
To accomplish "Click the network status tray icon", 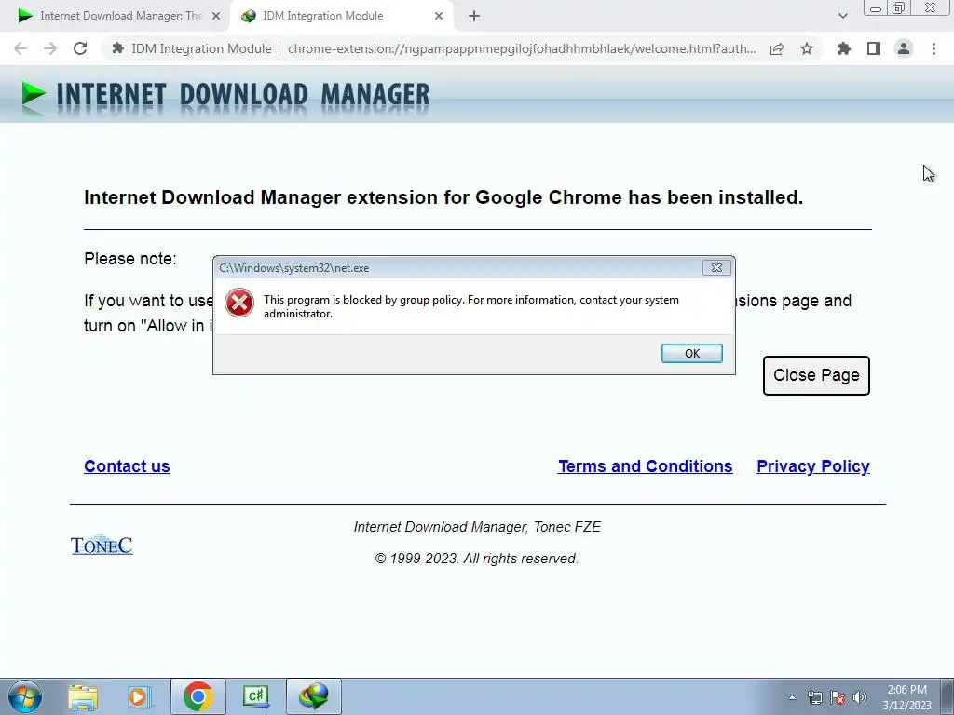I will point(814,697).
